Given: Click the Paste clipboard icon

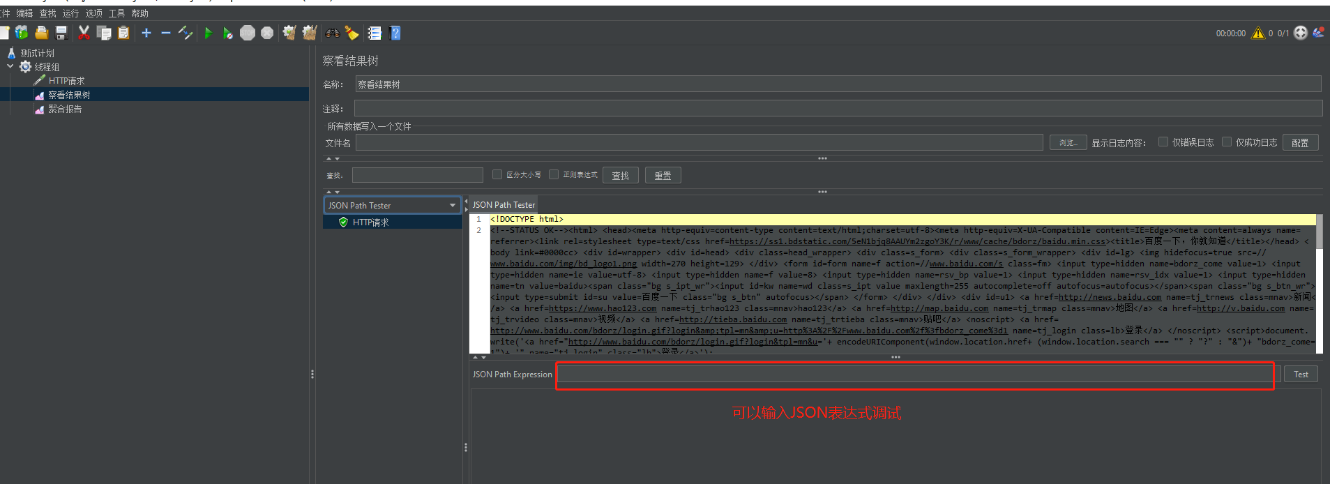Looking at the screenshot, I should pos(123,33).
